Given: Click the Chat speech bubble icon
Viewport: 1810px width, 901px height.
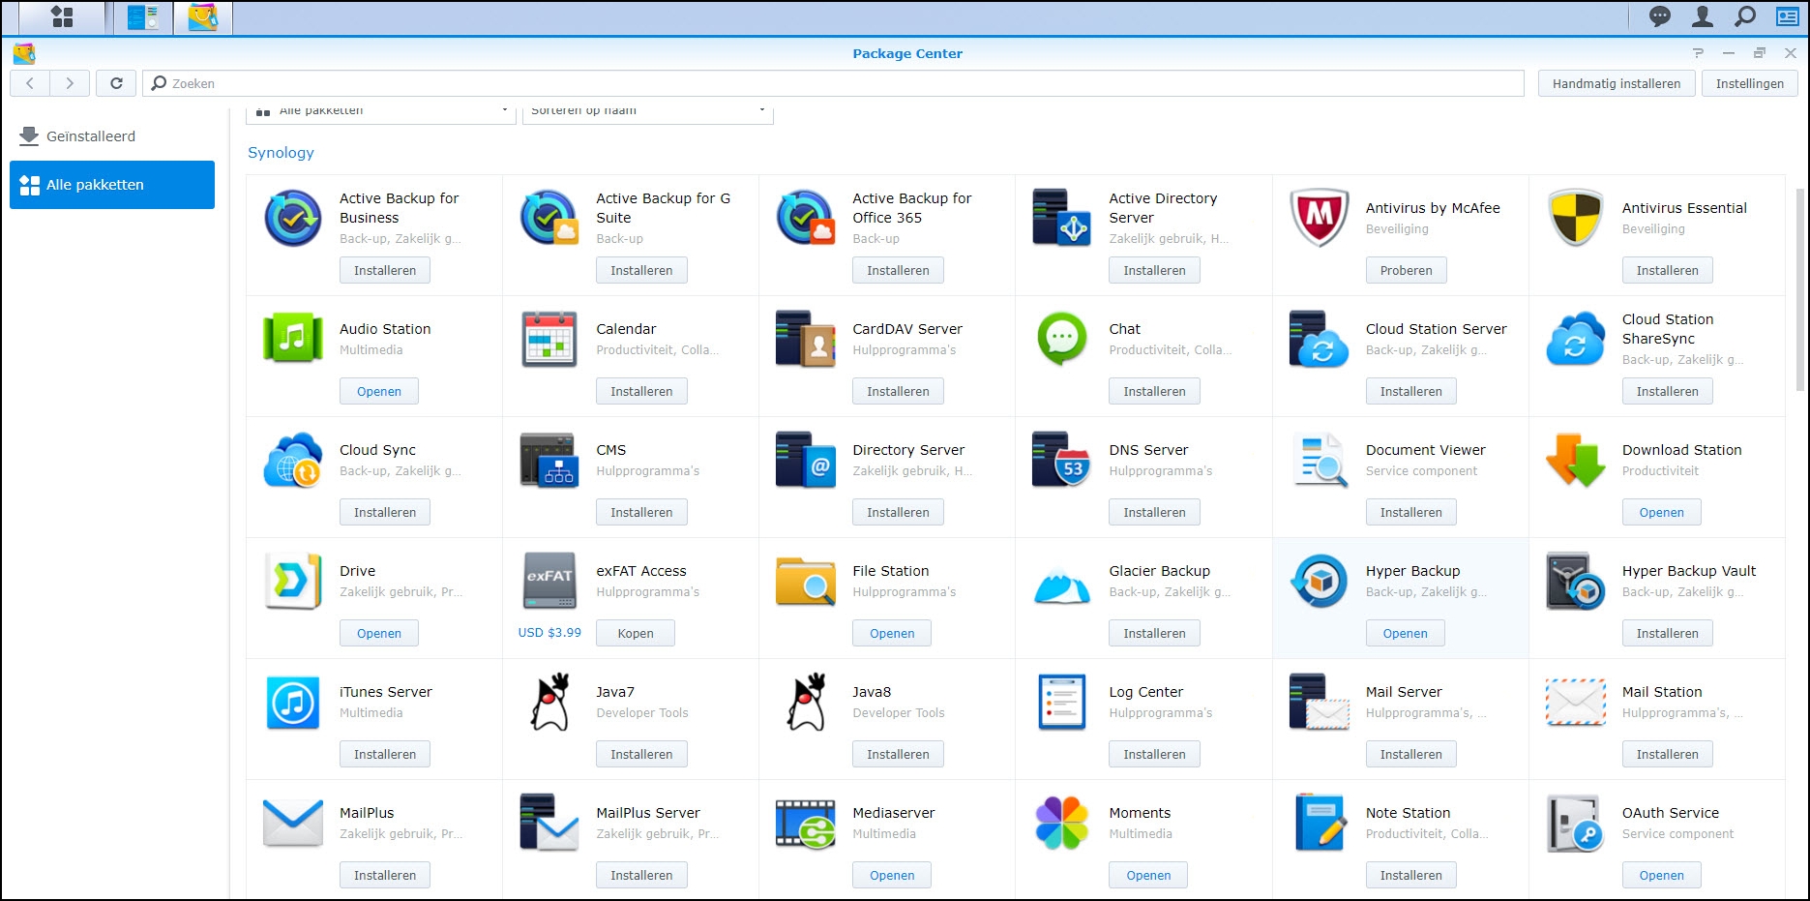Looking at the screenshot, I should (1062, 339).
